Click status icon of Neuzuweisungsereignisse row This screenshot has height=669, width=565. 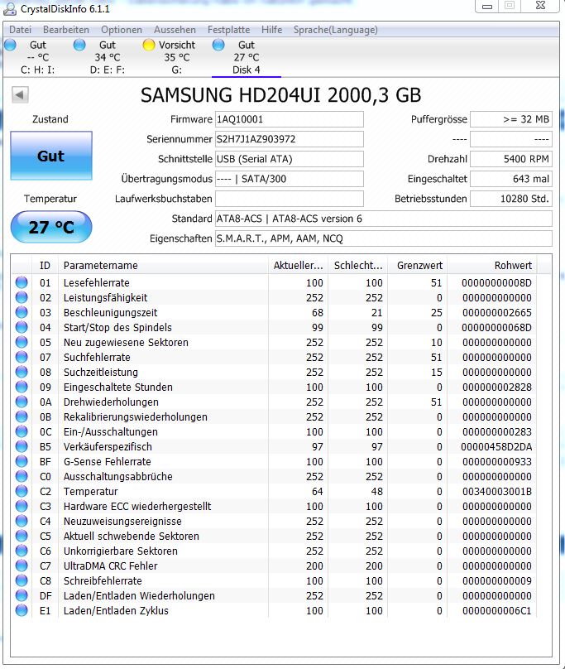pos(22,522)
